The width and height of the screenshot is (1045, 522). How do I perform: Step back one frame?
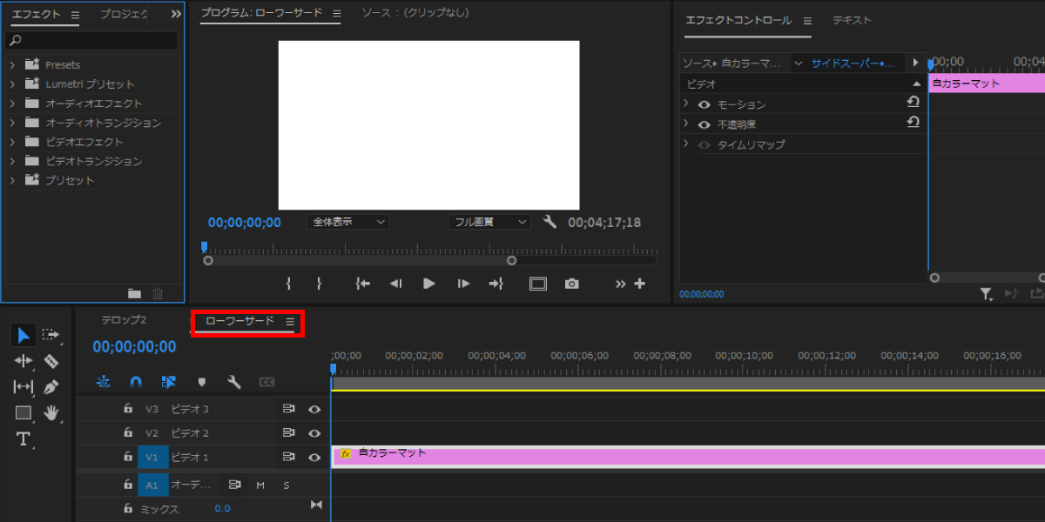395,284
